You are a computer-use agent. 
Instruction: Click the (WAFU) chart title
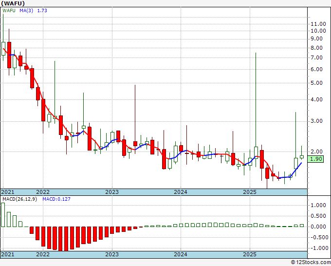click(13, 3)
